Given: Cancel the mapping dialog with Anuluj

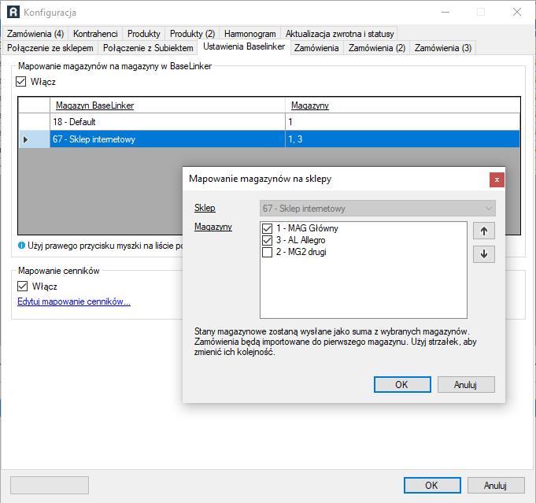Looking at the screenshot, I should coord(466,385).
